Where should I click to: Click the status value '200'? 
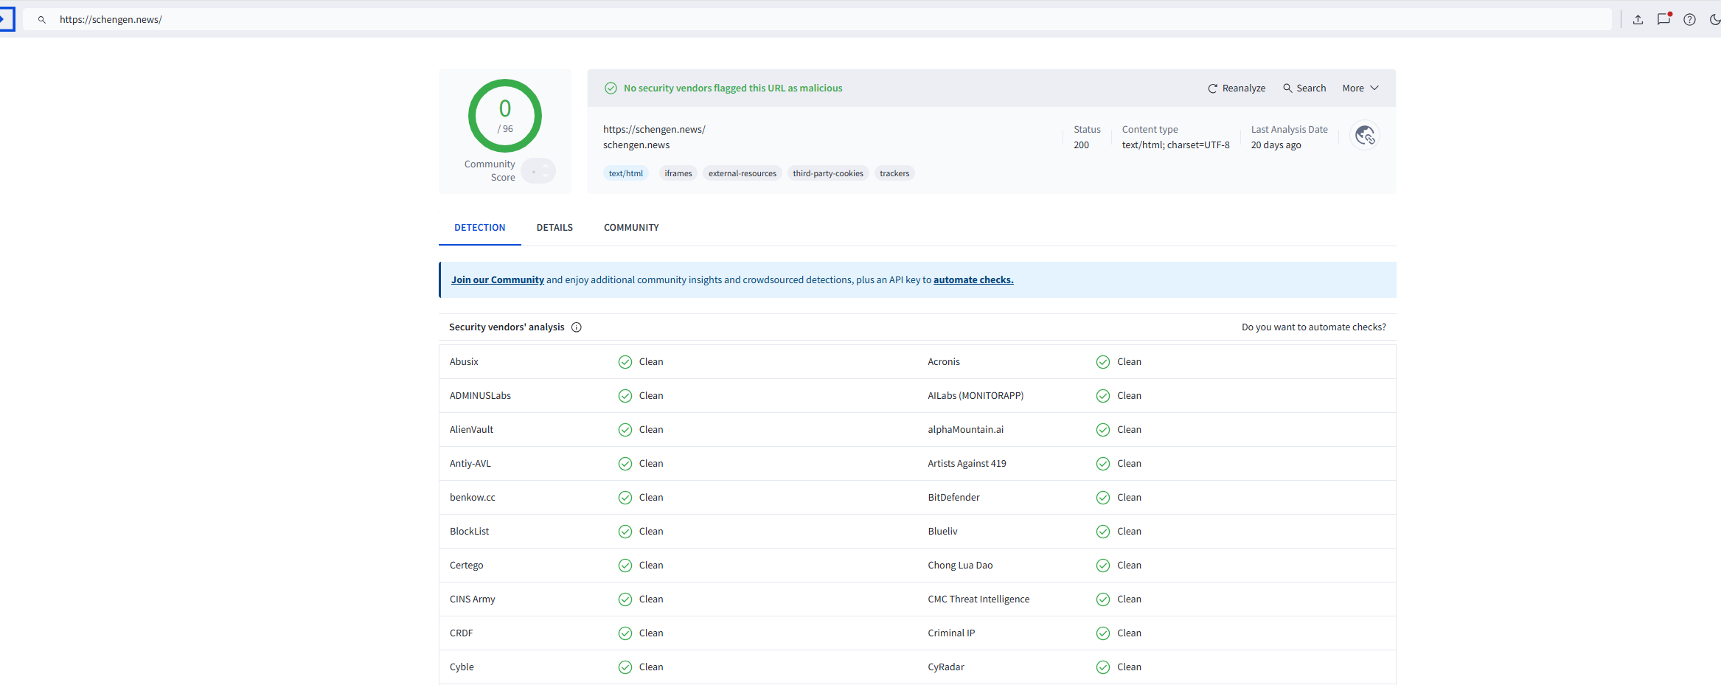1081,145
